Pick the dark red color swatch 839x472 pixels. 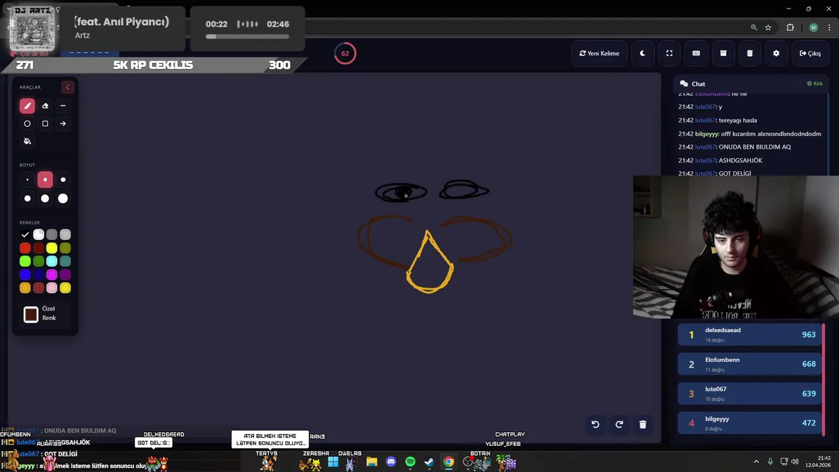tap(39, 248)
